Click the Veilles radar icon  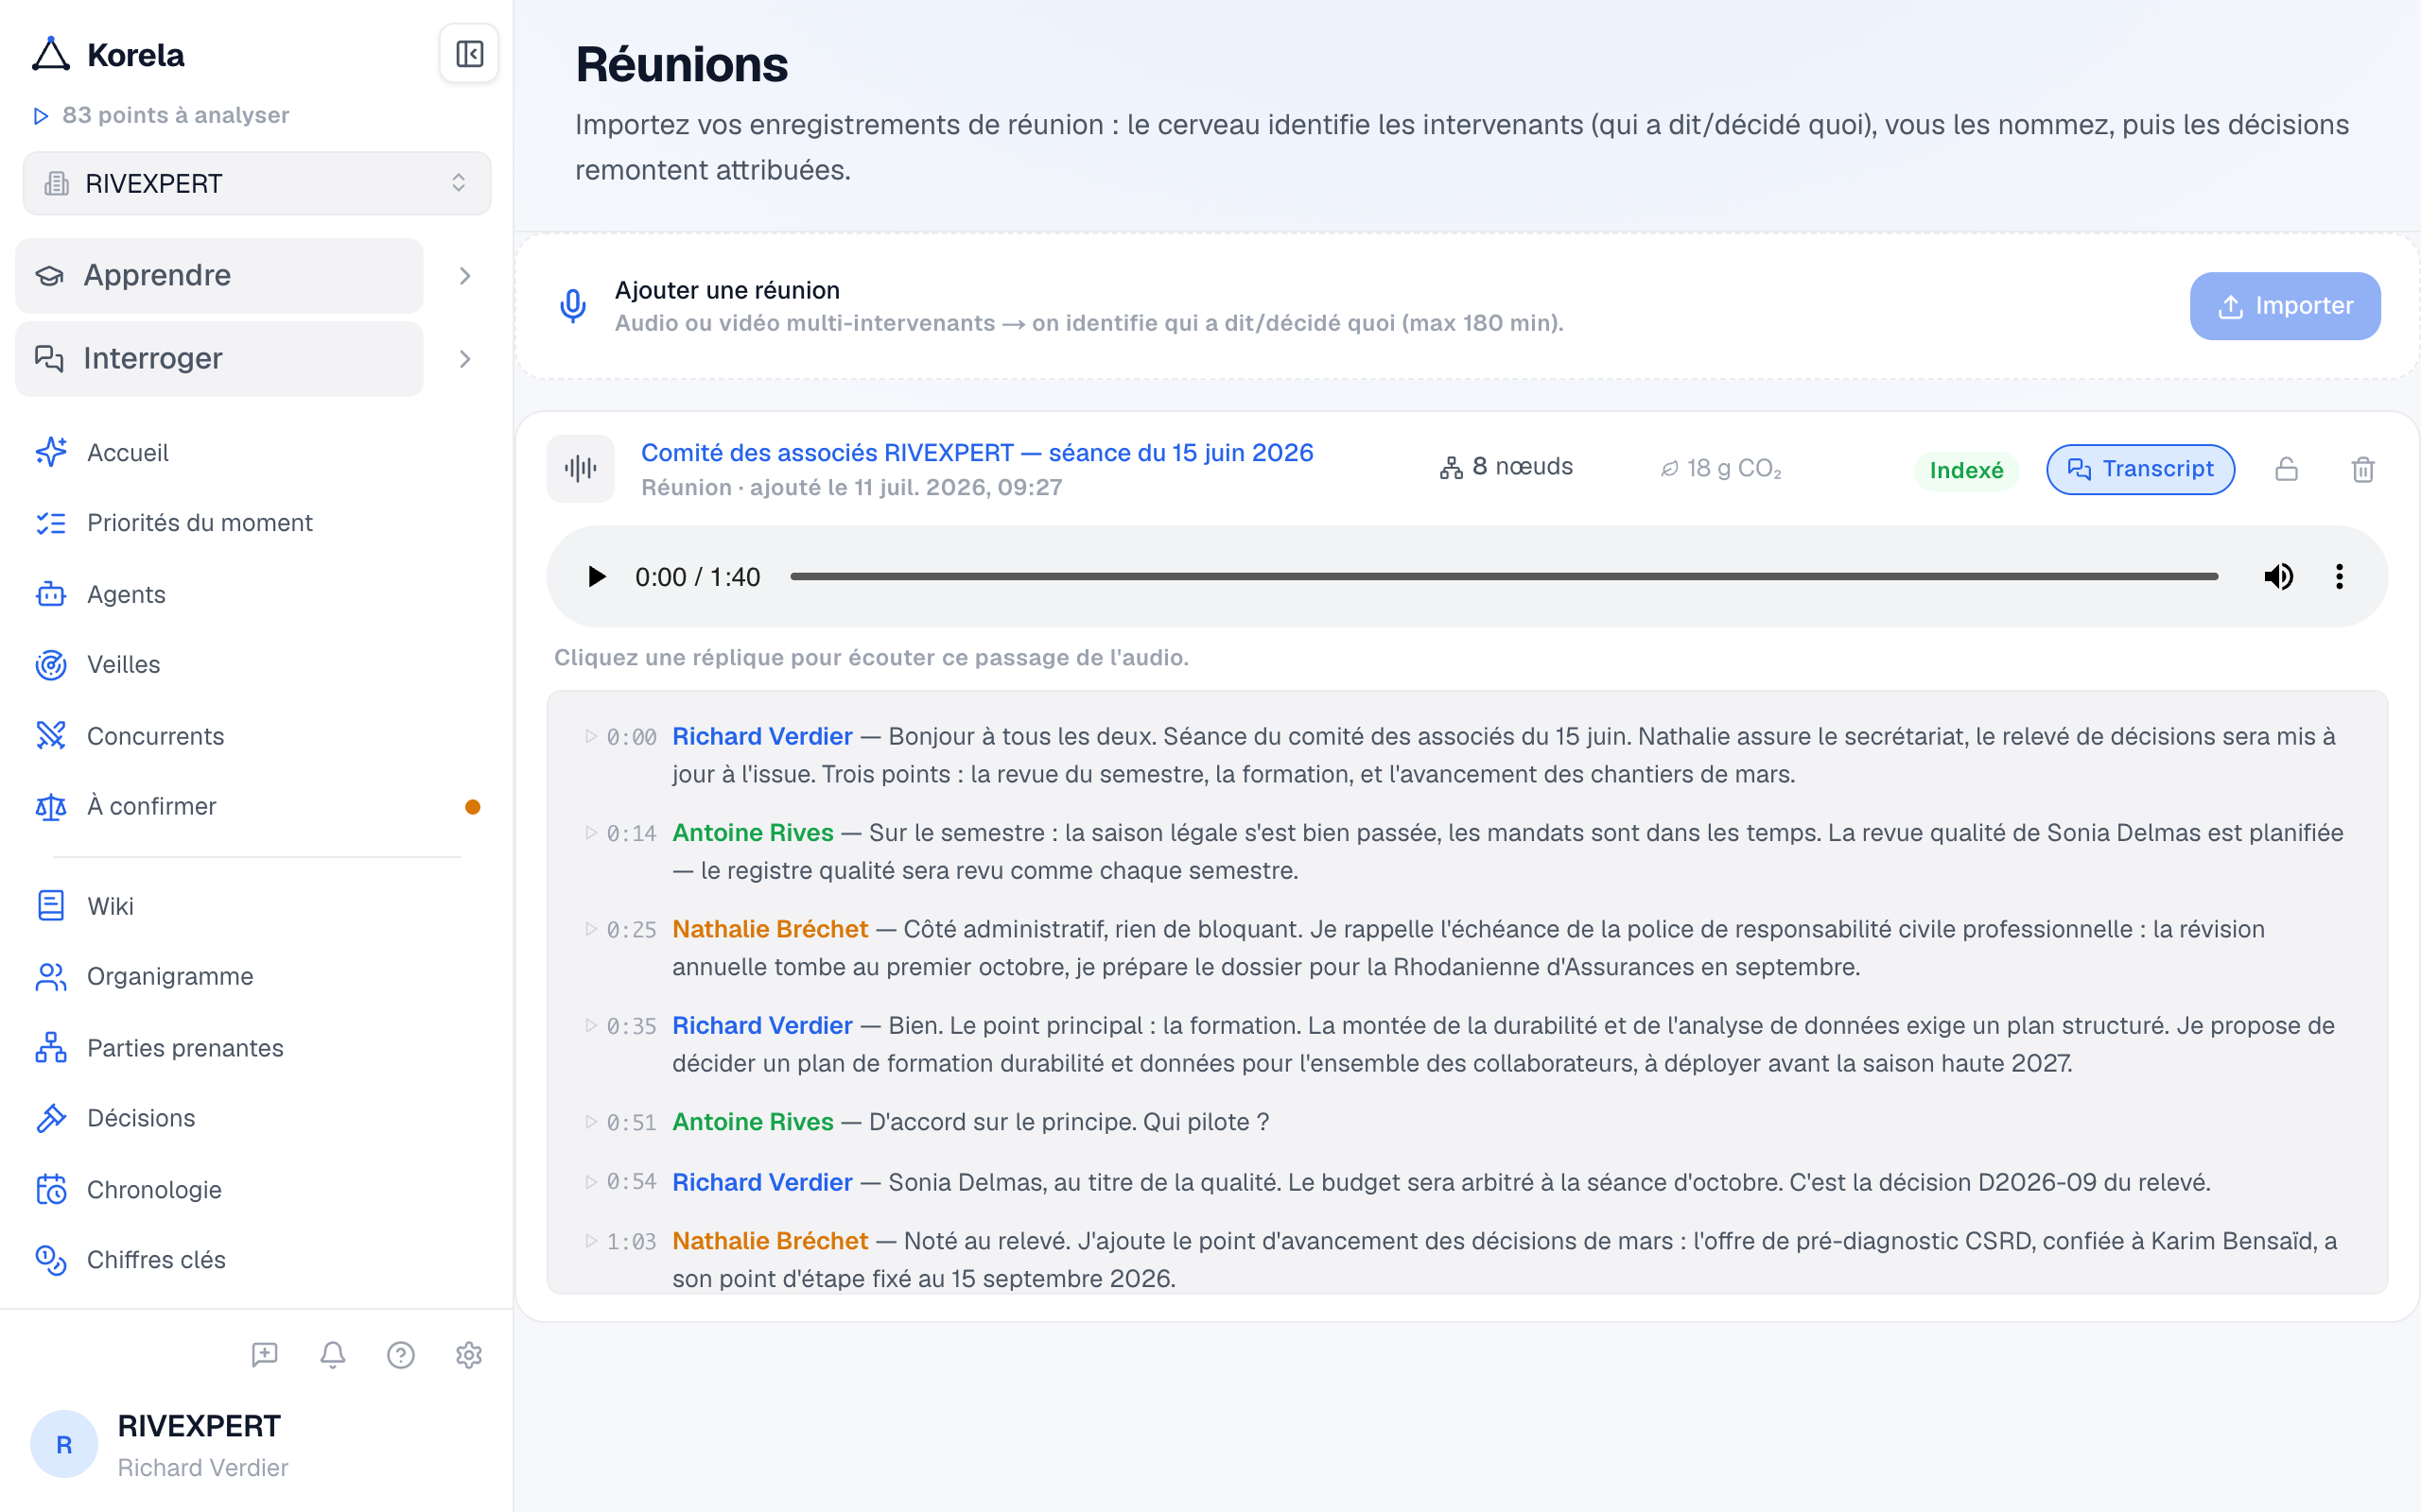click(51, 665)
